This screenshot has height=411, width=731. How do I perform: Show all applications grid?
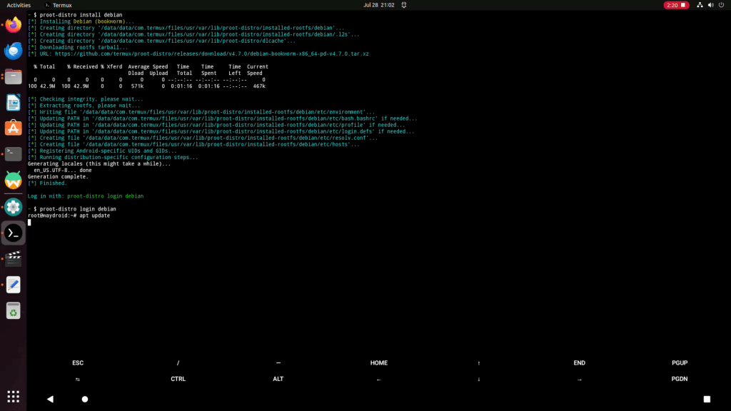[13, 397]
